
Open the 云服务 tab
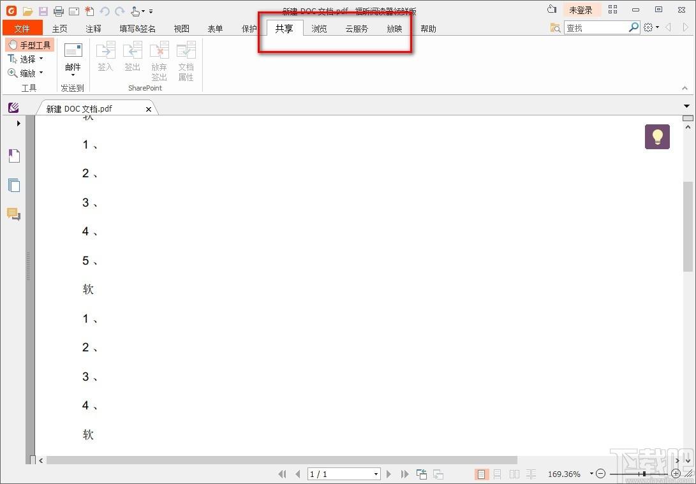357,29
